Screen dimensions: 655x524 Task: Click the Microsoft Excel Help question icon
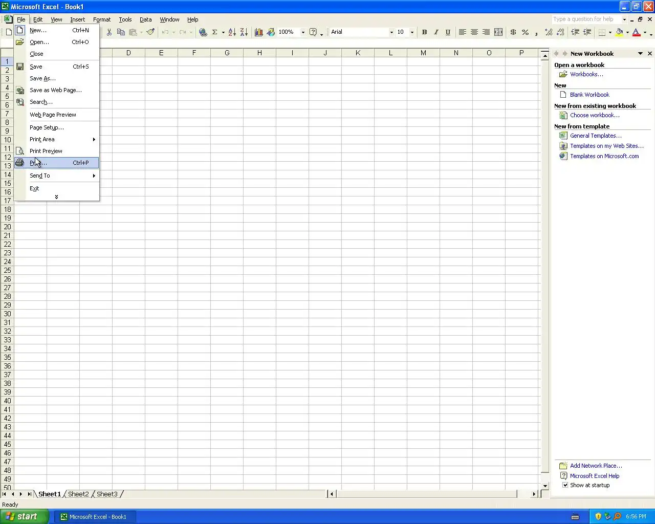coord(313,32)
